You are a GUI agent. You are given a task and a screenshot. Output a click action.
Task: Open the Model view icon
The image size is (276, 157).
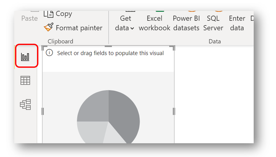[25, 105]
